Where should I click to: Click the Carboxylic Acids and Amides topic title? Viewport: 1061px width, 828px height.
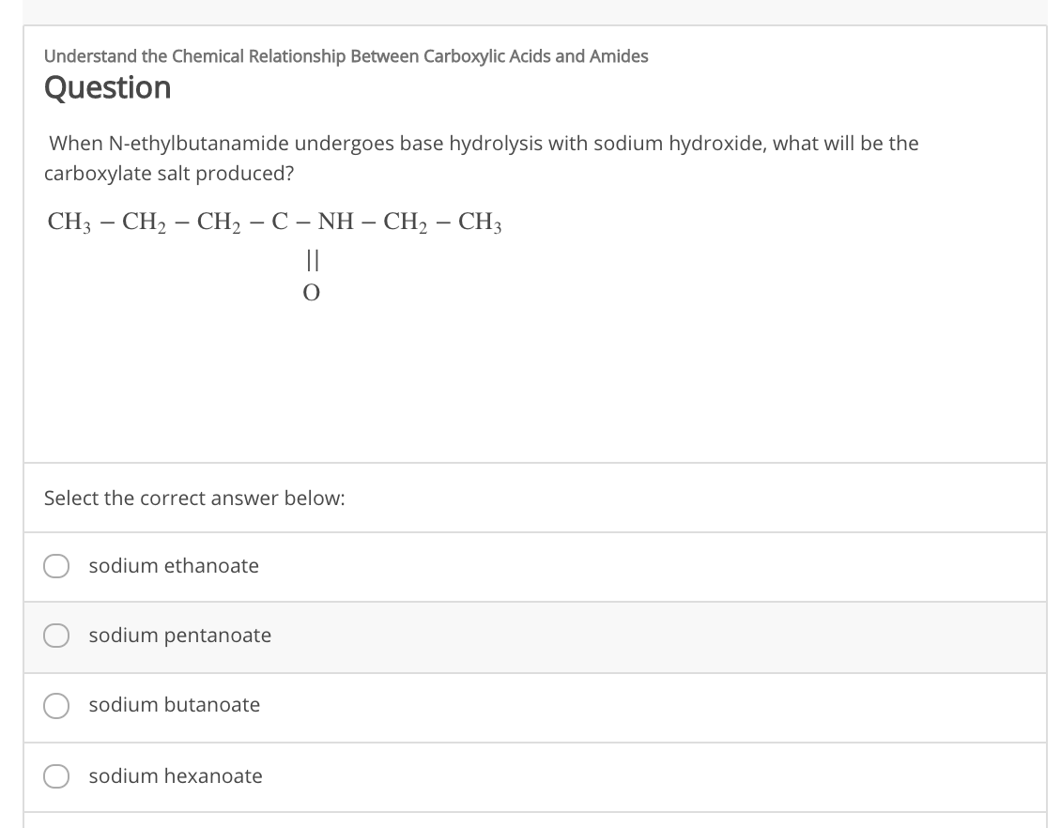point(346,56)
